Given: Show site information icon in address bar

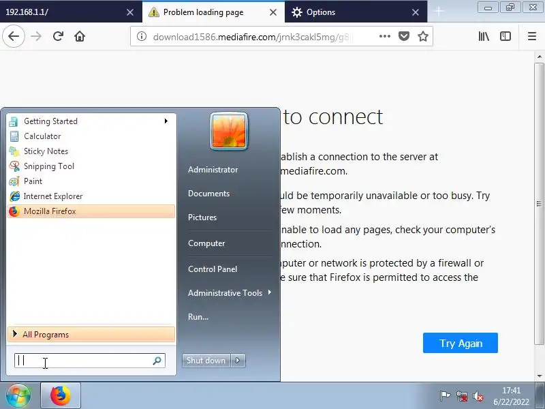Looking at the screenshot, I should [142, 36].
